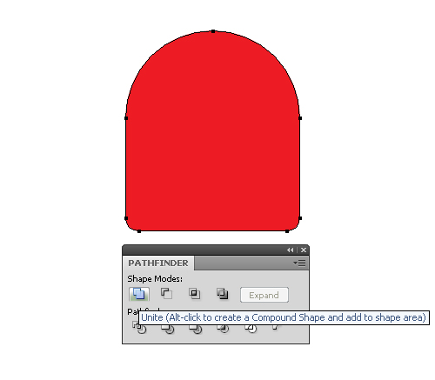Apply Minus Front shape mode

pyautogui.click(x=166, y=294)
